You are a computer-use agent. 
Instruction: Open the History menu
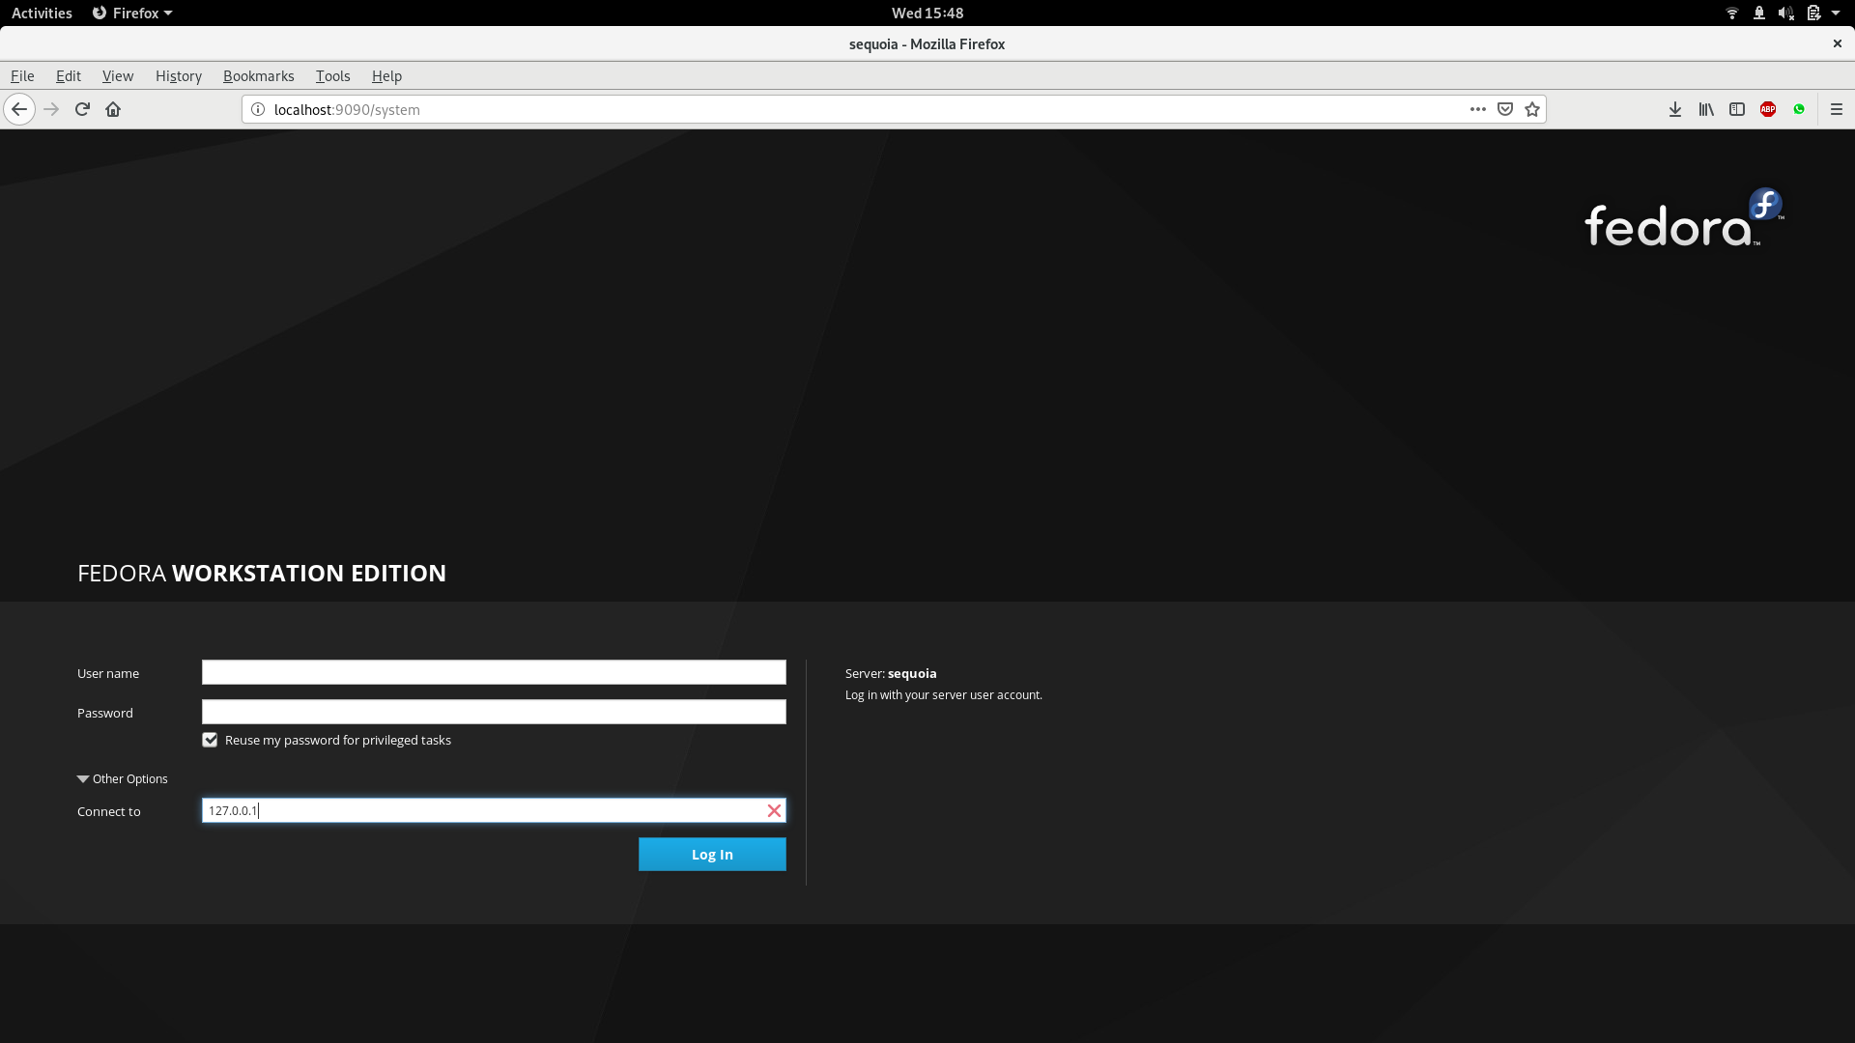pos(178,75)
